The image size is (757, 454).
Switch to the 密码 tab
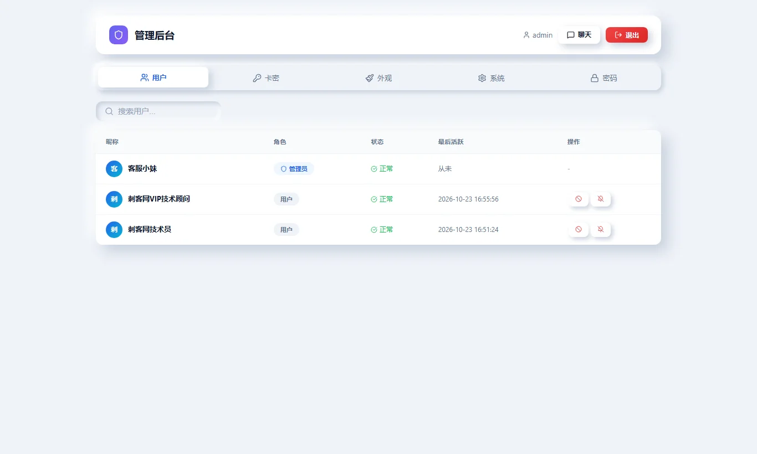pos(604,78)
